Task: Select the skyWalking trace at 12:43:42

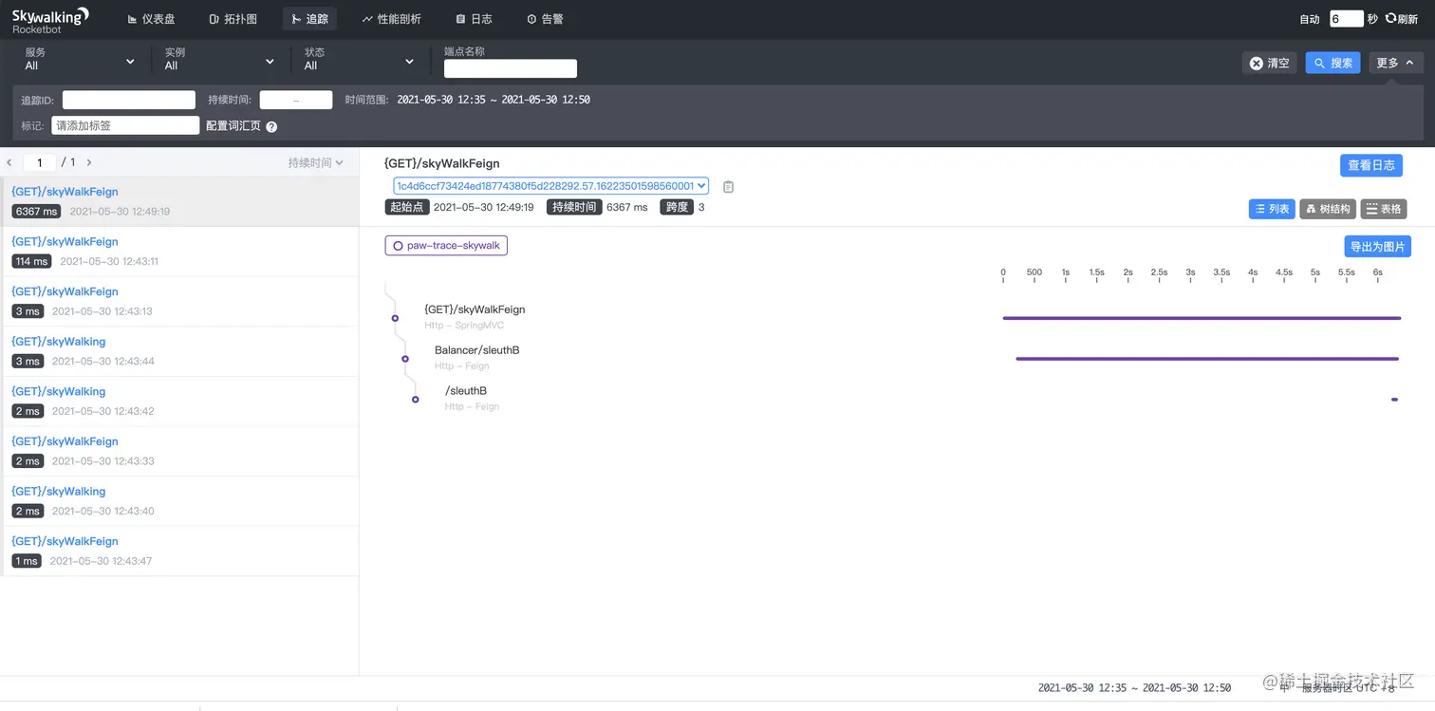Action: [179, 402]
